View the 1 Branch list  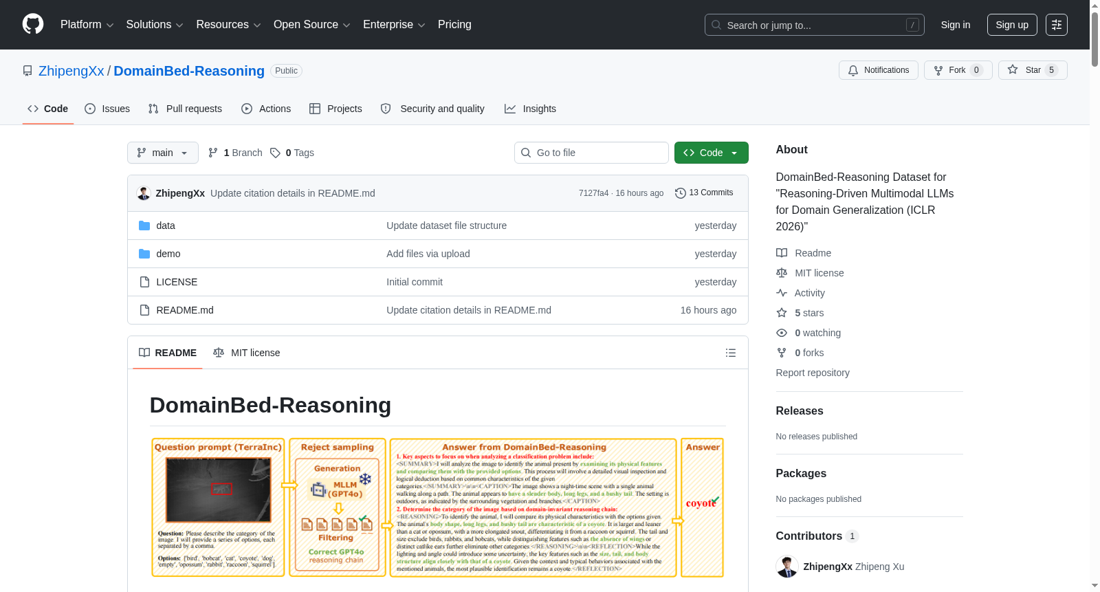[235, 153]
